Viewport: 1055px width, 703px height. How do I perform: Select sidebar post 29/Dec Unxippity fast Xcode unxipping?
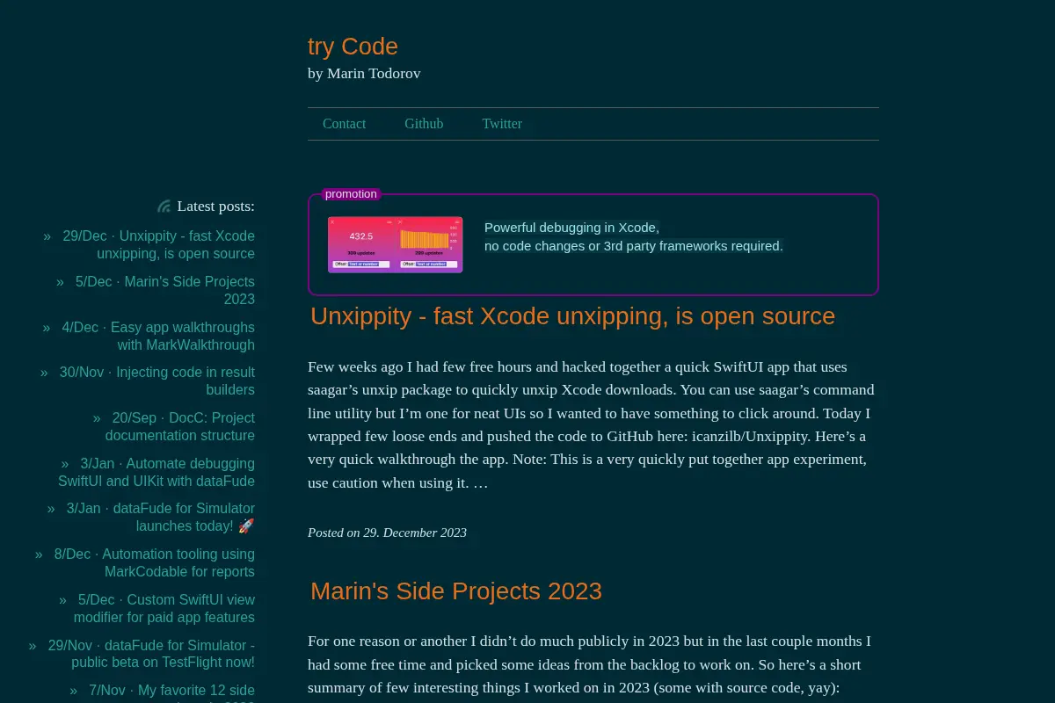tap(159, 245)
